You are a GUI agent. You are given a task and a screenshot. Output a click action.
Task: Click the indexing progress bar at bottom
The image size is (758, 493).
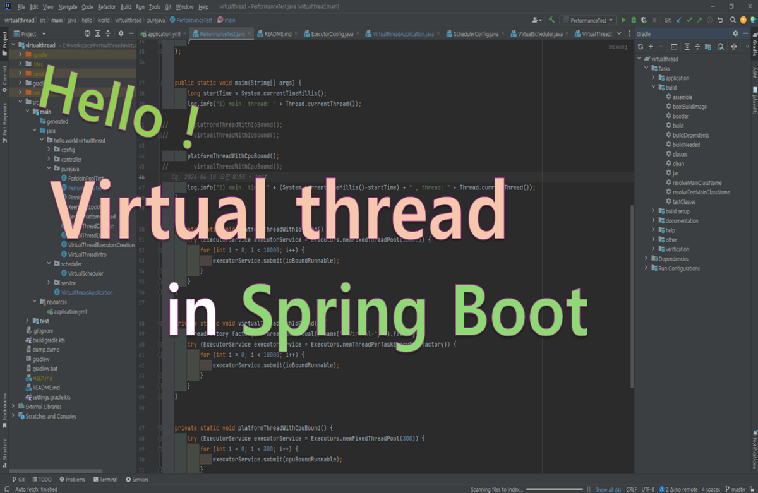[556, 489]
